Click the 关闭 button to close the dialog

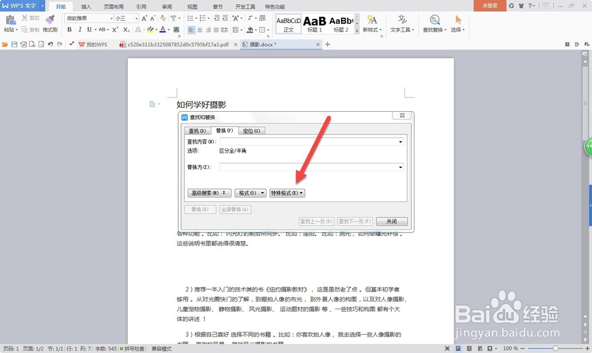point(391,221)
